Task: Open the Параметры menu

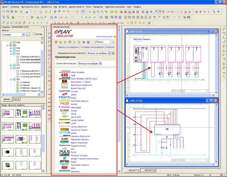Action: [98, 7]
